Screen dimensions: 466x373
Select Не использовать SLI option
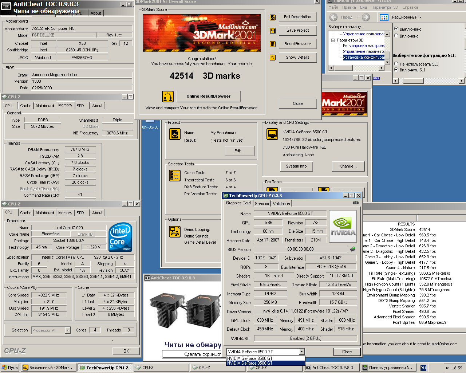pos(396,64)
